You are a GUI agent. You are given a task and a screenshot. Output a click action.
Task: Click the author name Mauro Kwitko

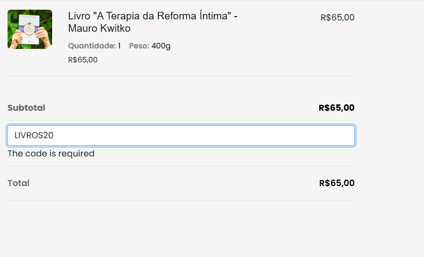click(99, 28)
